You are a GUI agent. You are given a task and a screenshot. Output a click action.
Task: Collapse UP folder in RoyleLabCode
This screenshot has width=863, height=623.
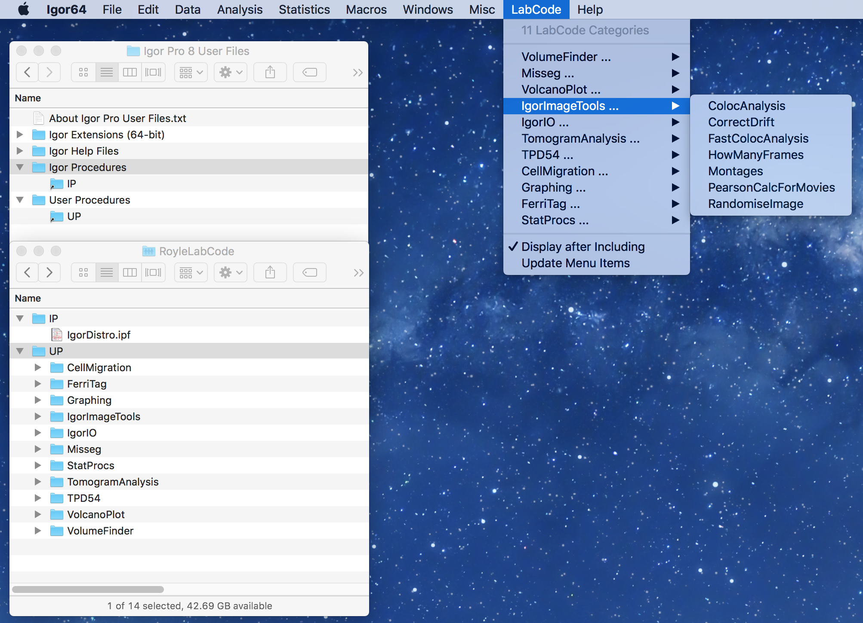pos(20,351)
